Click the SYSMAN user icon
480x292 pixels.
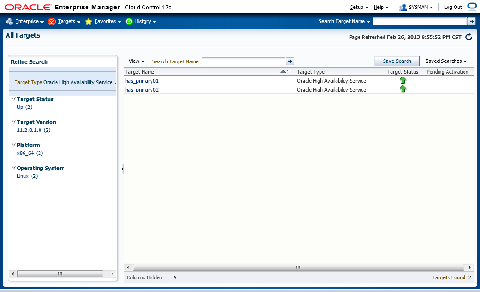click(402, 8)
